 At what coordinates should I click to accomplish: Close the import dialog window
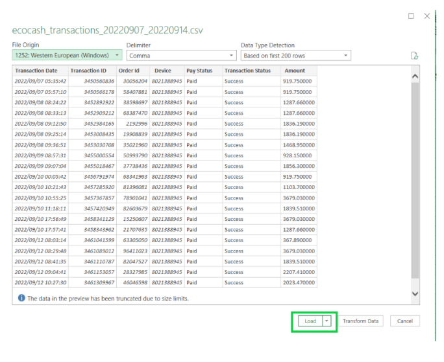[x=426, y=16]
